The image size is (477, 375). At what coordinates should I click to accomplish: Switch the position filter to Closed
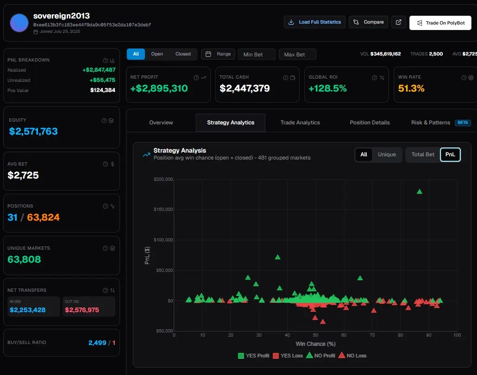tap(183, 54)
